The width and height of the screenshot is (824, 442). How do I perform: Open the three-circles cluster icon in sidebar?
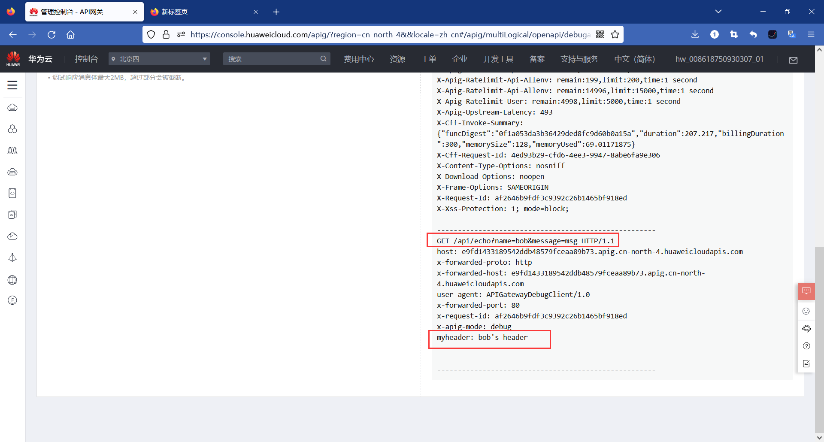[12, 129]
